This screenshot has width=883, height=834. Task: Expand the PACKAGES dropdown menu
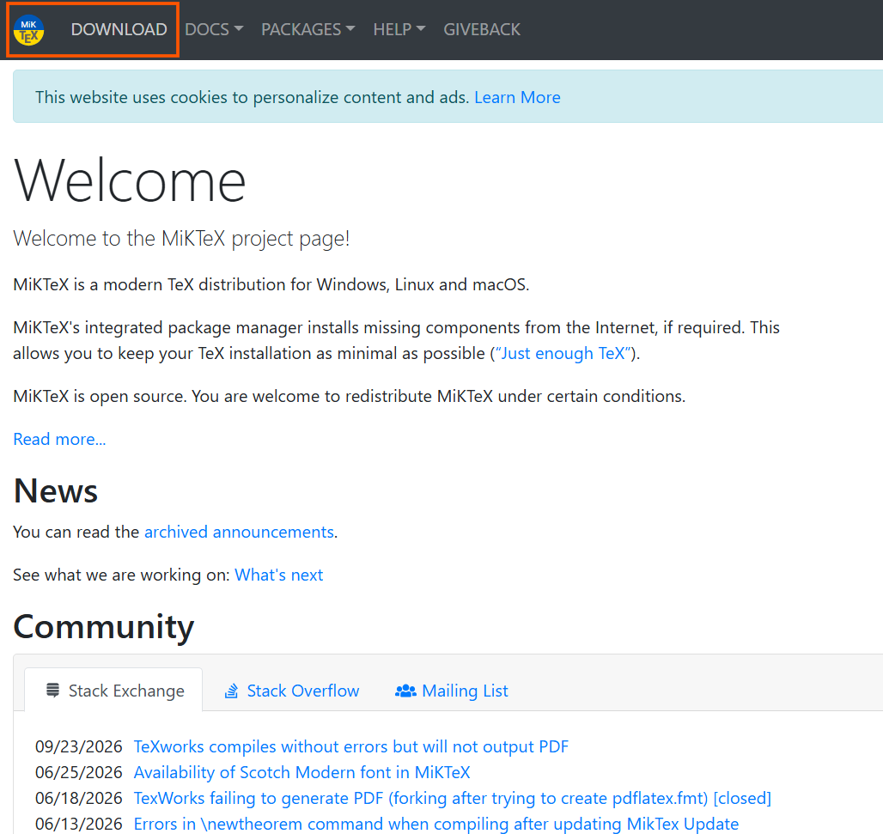point(308,29)
